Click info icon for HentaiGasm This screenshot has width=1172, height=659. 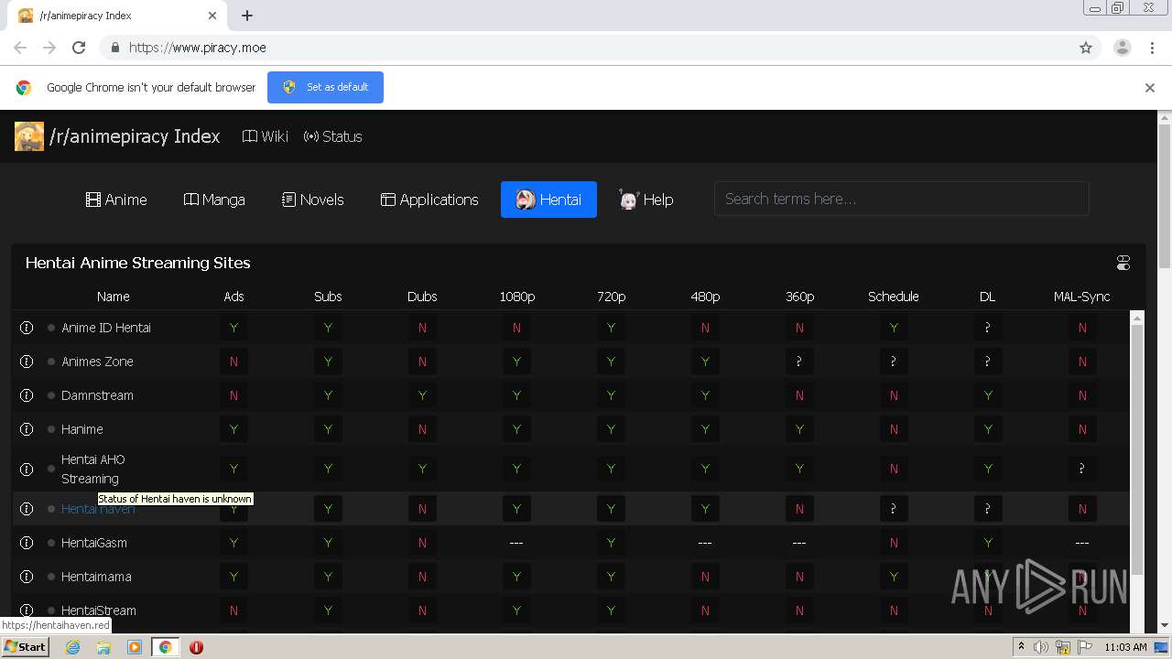pos(27,543)
